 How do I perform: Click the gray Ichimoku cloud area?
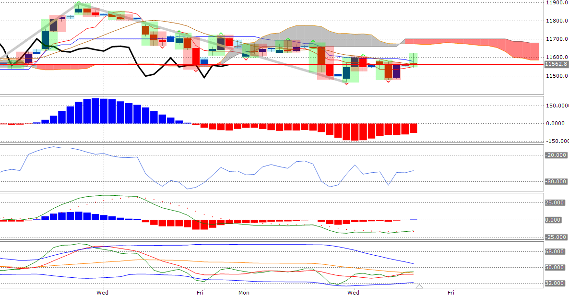326,35
